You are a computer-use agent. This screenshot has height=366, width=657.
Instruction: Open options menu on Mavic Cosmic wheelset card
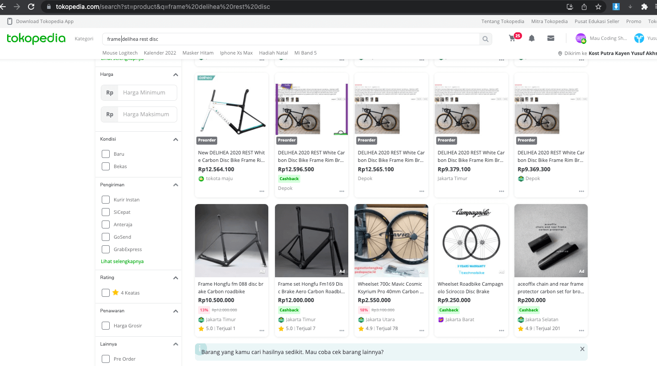coord(422,331)
